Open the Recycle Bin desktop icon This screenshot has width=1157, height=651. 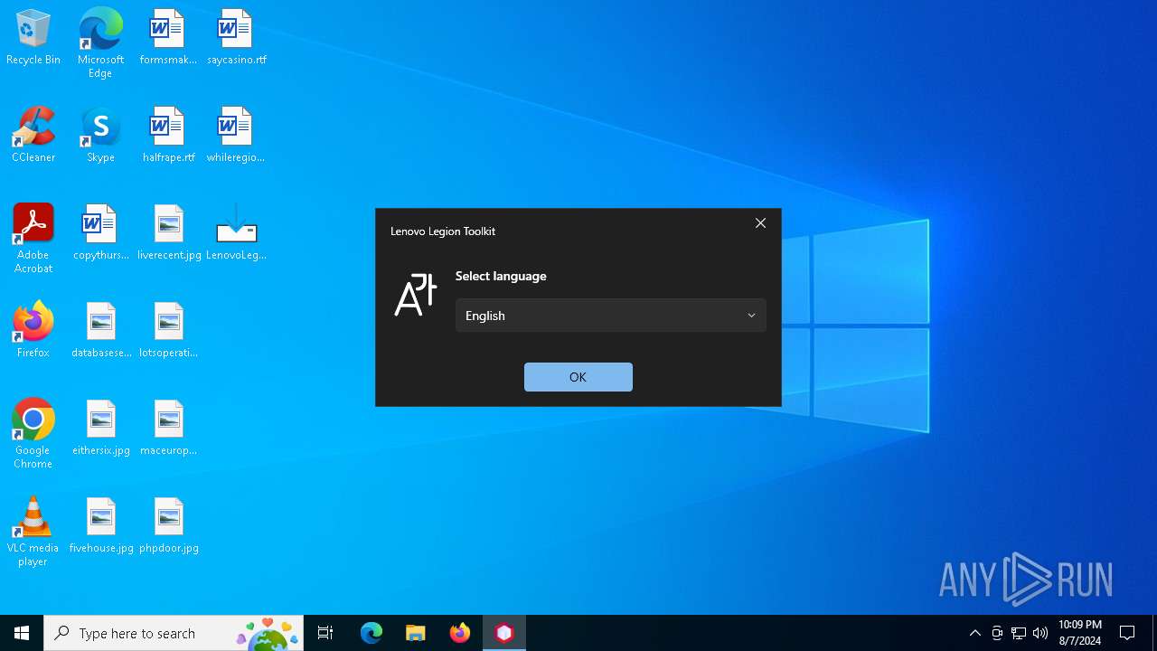pos(33,38)
